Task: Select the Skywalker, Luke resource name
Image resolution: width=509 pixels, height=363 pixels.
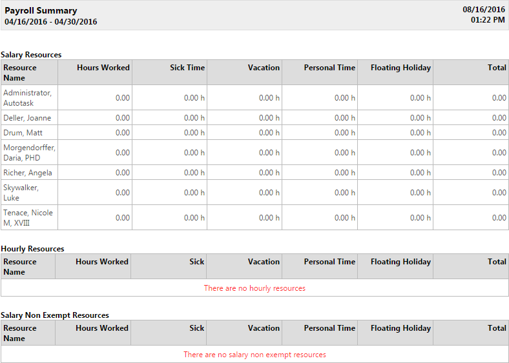Action: [x=21, y=193]
